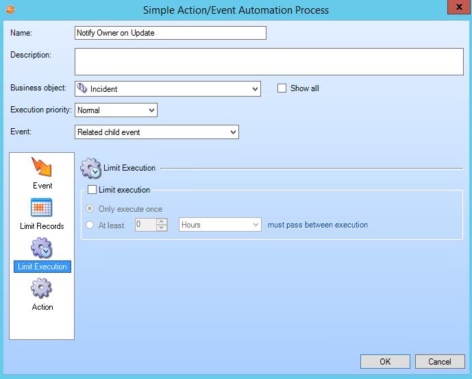Click highlighted Limit Execution label in sidebar
Viewport: 472px width, 379px height.
[x=42, y=267]
